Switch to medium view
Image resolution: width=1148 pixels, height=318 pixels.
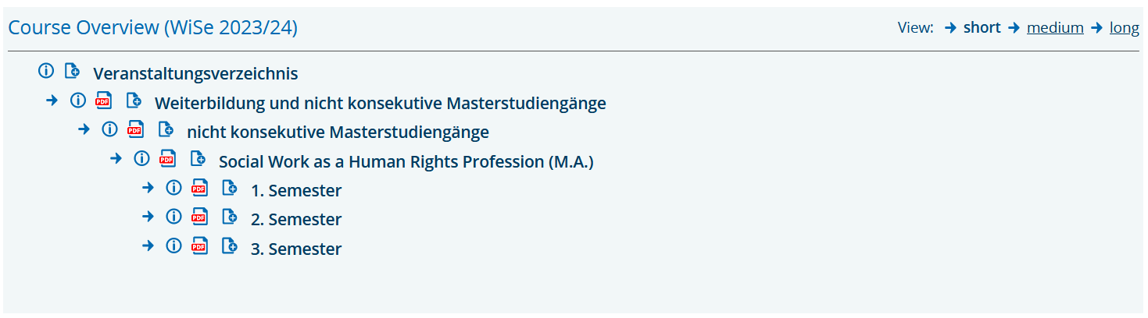click(x=1055, y=28)
